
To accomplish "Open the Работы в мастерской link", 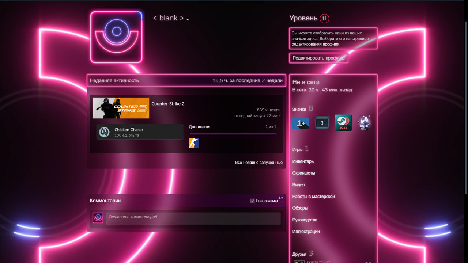I will [x=313, y=197].
